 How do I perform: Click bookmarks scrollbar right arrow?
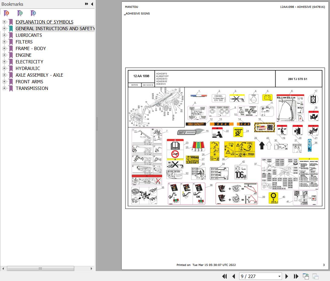(91, 269)
